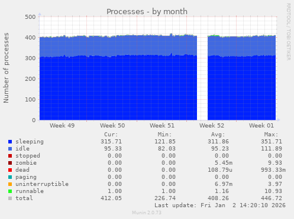Click the 'Avg:' column header

click(218, 135)
